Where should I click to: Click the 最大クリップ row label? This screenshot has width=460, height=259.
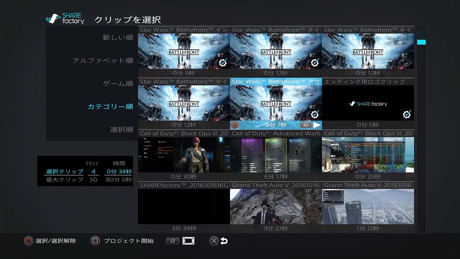pos(65,180)
